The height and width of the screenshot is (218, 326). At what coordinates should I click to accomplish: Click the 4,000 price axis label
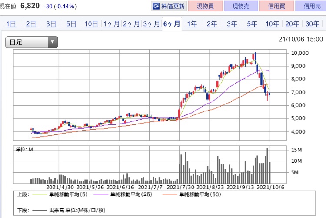298,131
